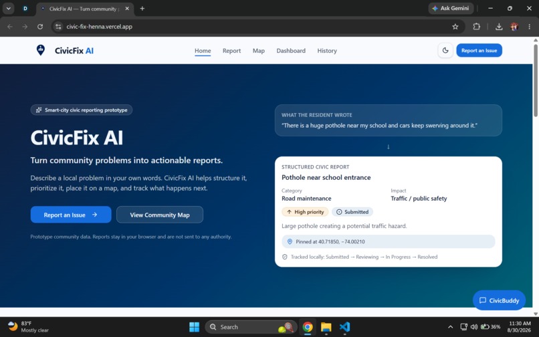Open the Home nav link
This screenshot has width=539, height=337.
[x=203, y=51]
